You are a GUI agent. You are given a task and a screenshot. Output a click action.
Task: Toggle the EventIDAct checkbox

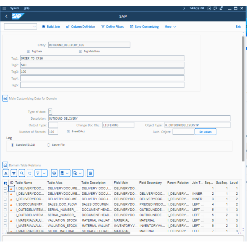click(x=68, y=131)
